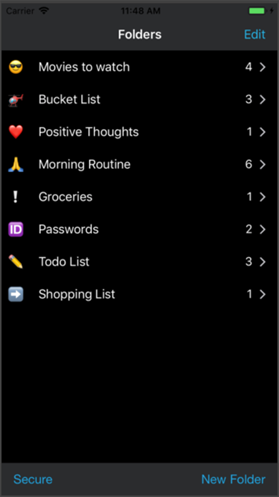
Task: Open the Groceries folder
Action: tap(65, 197)
